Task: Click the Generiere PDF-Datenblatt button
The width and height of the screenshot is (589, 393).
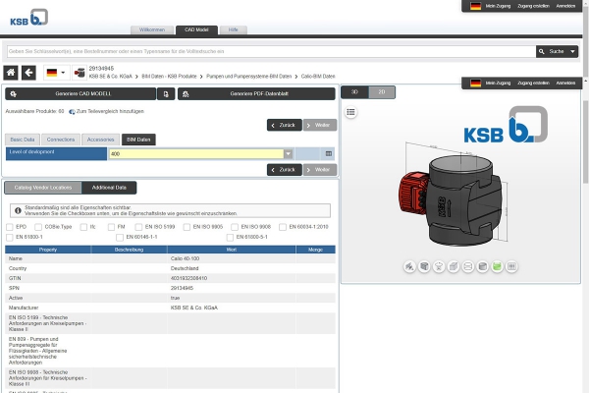Action: coord(256,94)
